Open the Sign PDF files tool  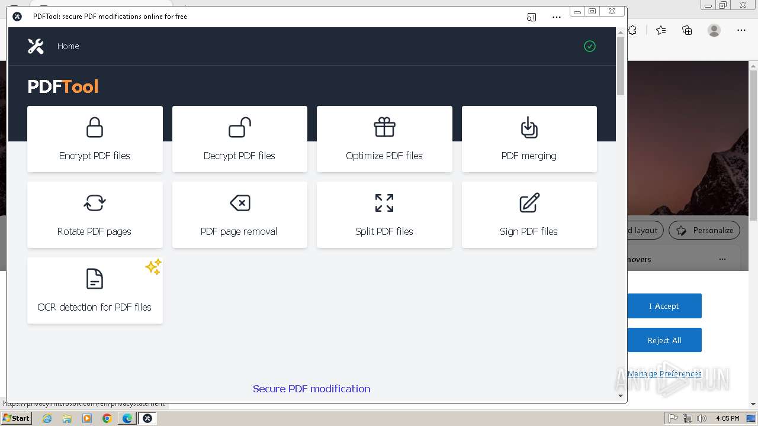(x=529, y=215)
